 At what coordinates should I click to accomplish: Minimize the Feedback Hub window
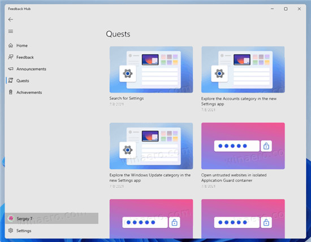(x=273, y=9)
